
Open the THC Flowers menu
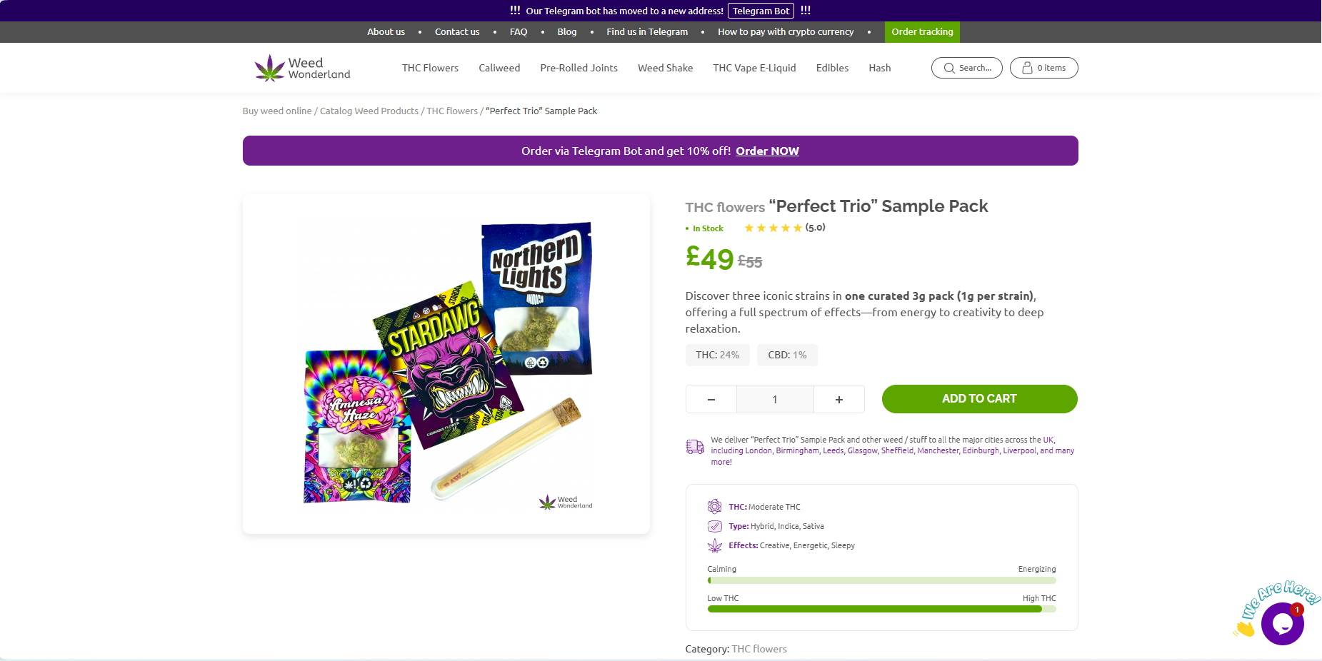coord(430,68)
